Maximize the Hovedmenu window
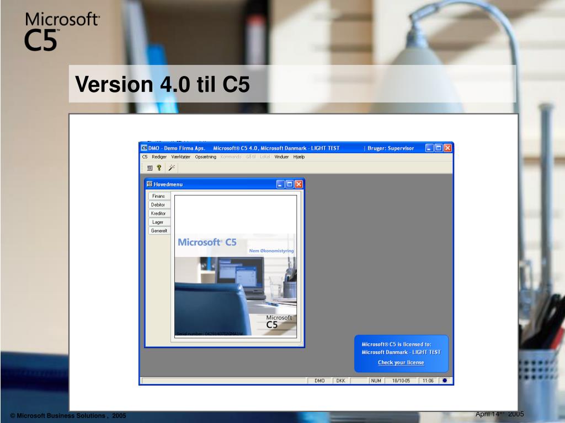This screenshot has width=565, height=423. [289, 184]
